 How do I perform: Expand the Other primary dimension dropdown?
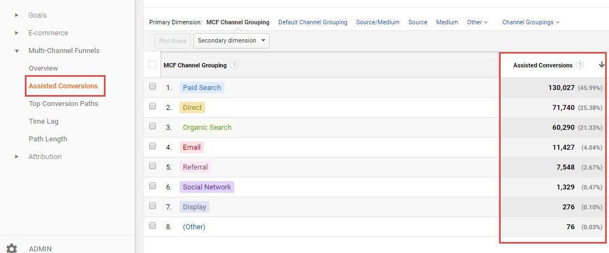(477, 23)
